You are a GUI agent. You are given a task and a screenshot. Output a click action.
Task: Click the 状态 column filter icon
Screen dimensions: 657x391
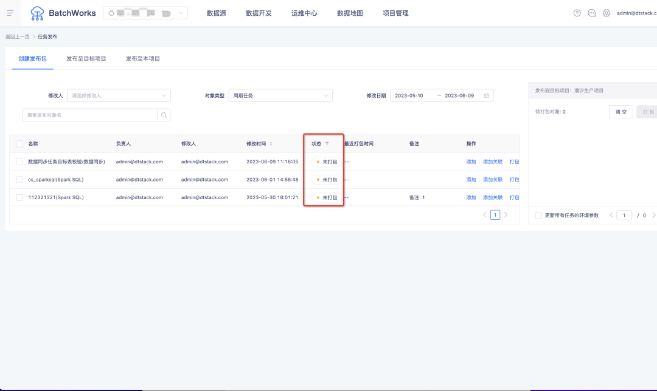point(327,144)
